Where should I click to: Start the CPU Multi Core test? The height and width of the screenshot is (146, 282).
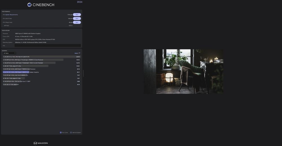(77, 19)
